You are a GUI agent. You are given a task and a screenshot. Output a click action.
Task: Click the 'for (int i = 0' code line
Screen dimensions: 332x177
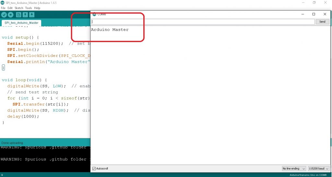coord(49,98)
